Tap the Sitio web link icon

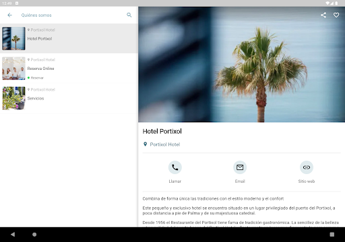[307, 167]
